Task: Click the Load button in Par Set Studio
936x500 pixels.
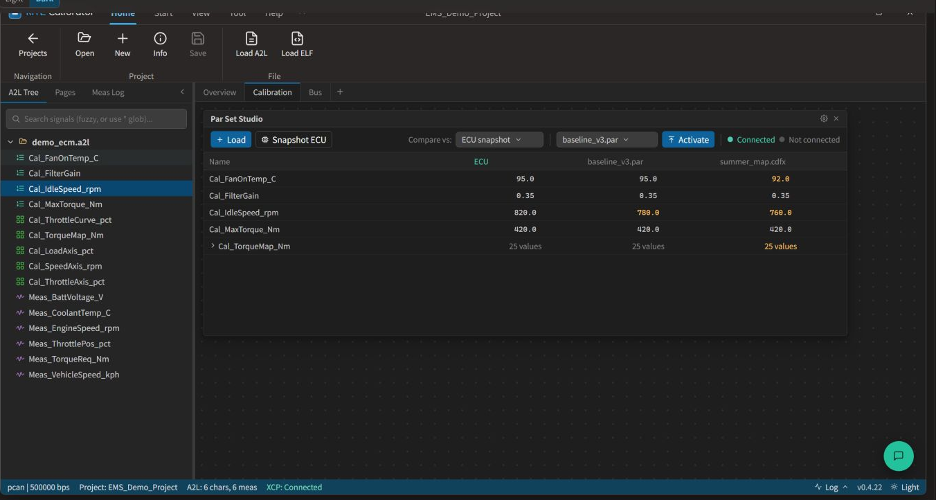Action: pos(231,140)
